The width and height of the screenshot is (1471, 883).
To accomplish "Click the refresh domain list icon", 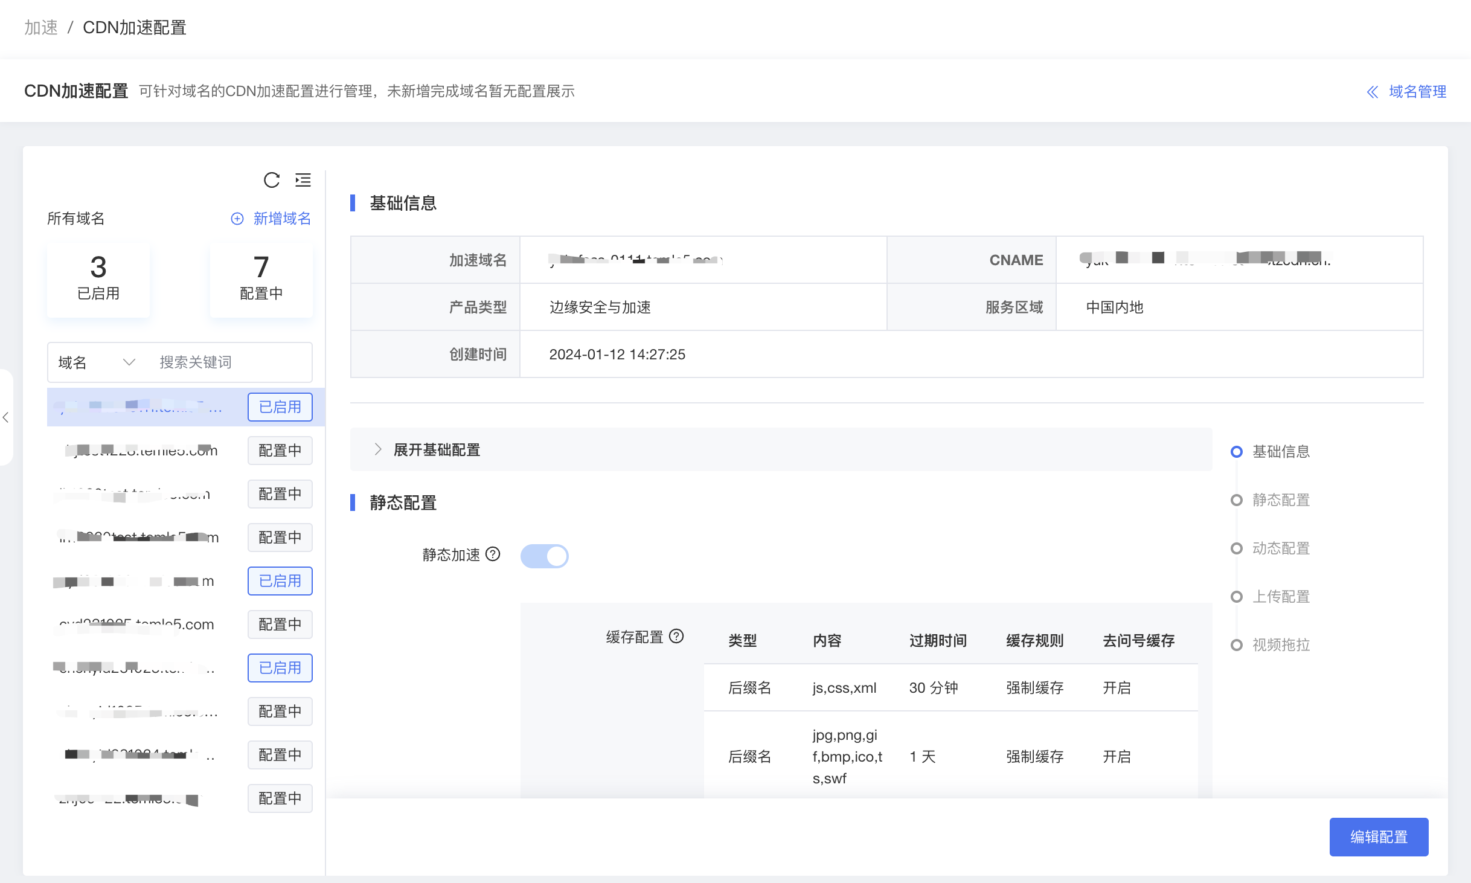I will click(272, 180).
